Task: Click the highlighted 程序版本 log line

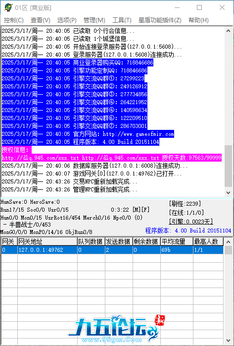Action: point(80,142)
